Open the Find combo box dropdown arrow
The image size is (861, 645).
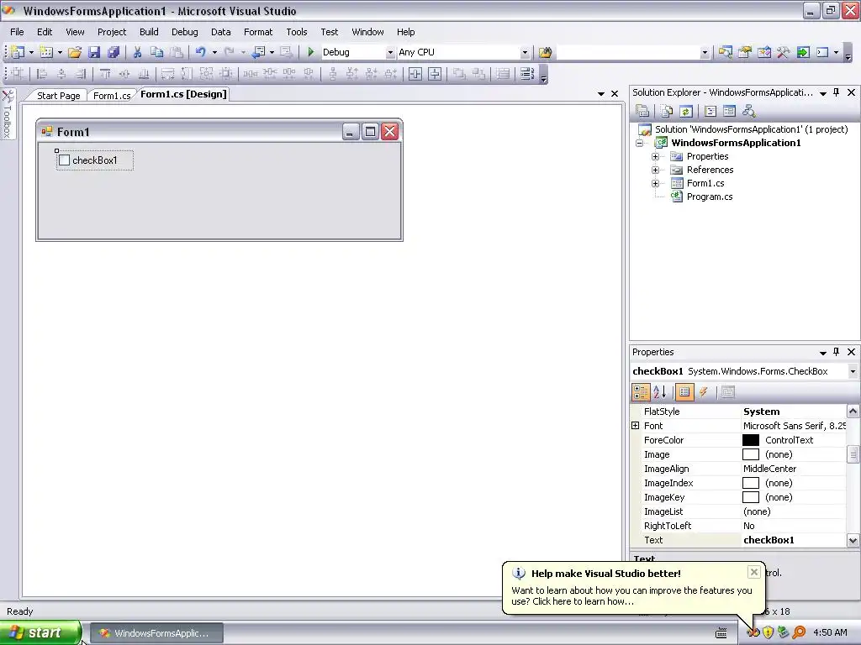[705, 53]
